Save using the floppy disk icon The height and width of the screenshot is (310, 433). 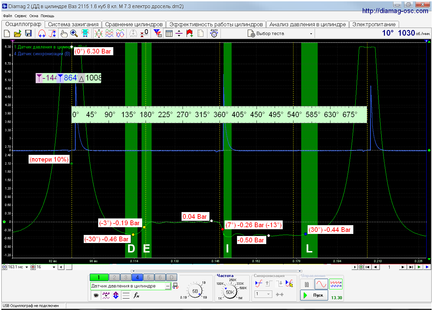(28, 33)
